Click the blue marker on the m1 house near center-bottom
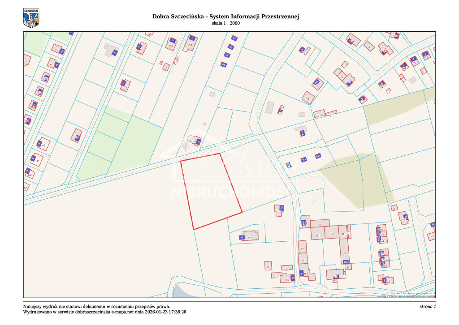Viewport: 459px width, 325px height. pos(241,237)
